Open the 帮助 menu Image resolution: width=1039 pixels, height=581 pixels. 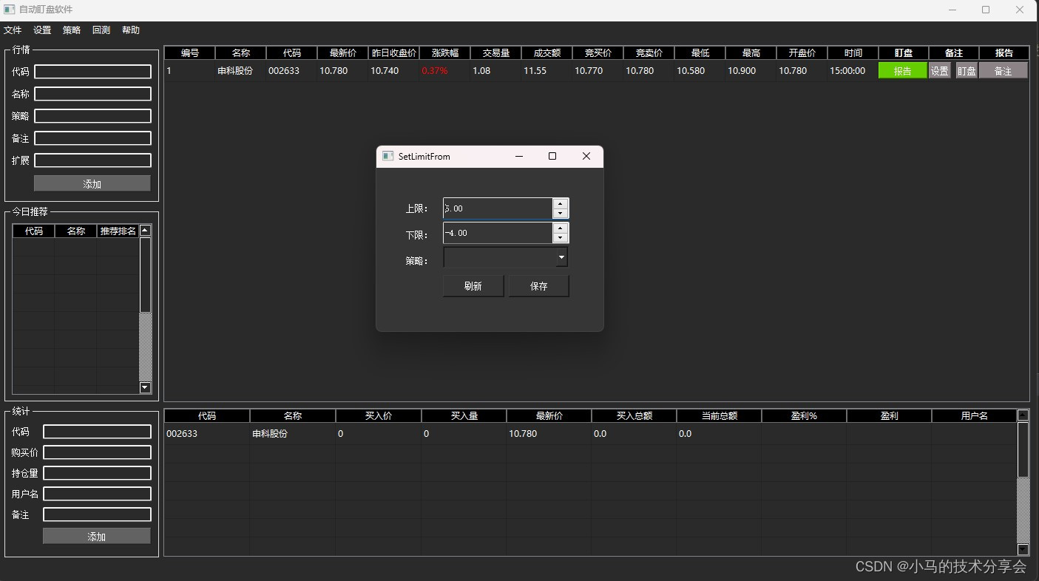(131, 30)
